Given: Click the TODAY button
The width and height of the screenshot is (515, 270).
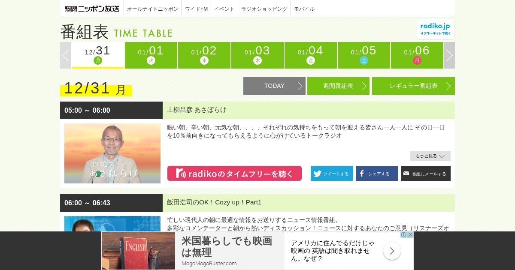Looking at the screenshot, I should (x=274, y=86).
